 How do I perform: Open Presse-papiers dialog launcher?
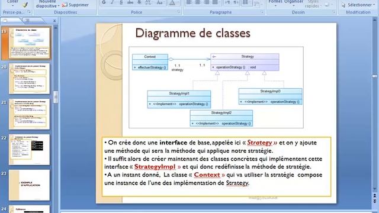(x=29, y=12)
